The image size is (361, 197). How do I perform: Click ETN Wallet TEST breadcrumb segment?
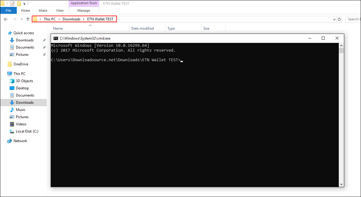(x=100, y=19)
